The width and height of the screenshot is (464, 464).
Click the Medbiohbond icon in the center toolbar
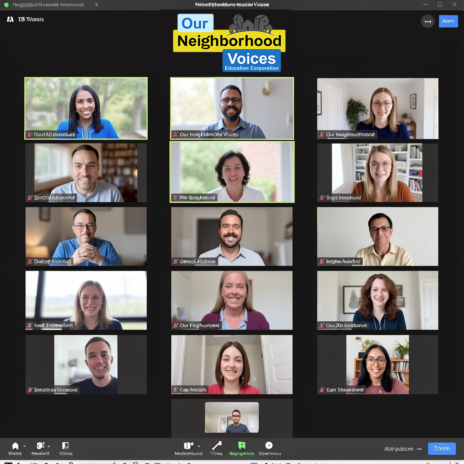click(188, 446)
